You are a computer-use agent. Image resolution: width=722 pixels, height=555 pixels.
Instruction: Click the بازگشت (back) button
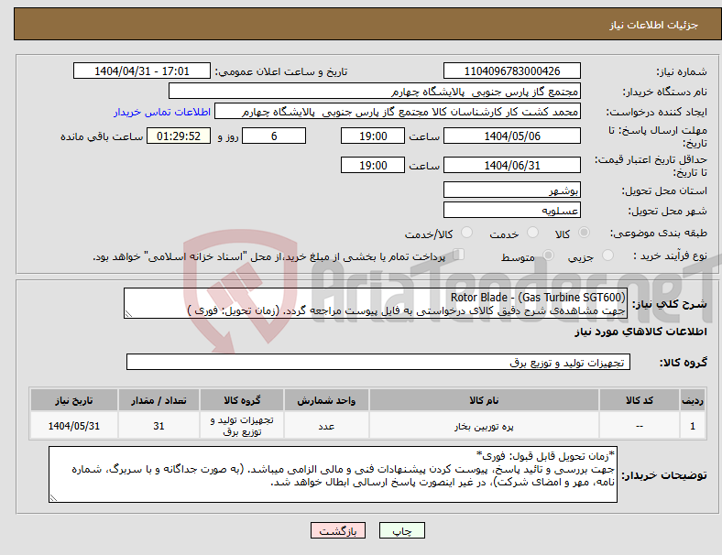[x=338, y=530]
